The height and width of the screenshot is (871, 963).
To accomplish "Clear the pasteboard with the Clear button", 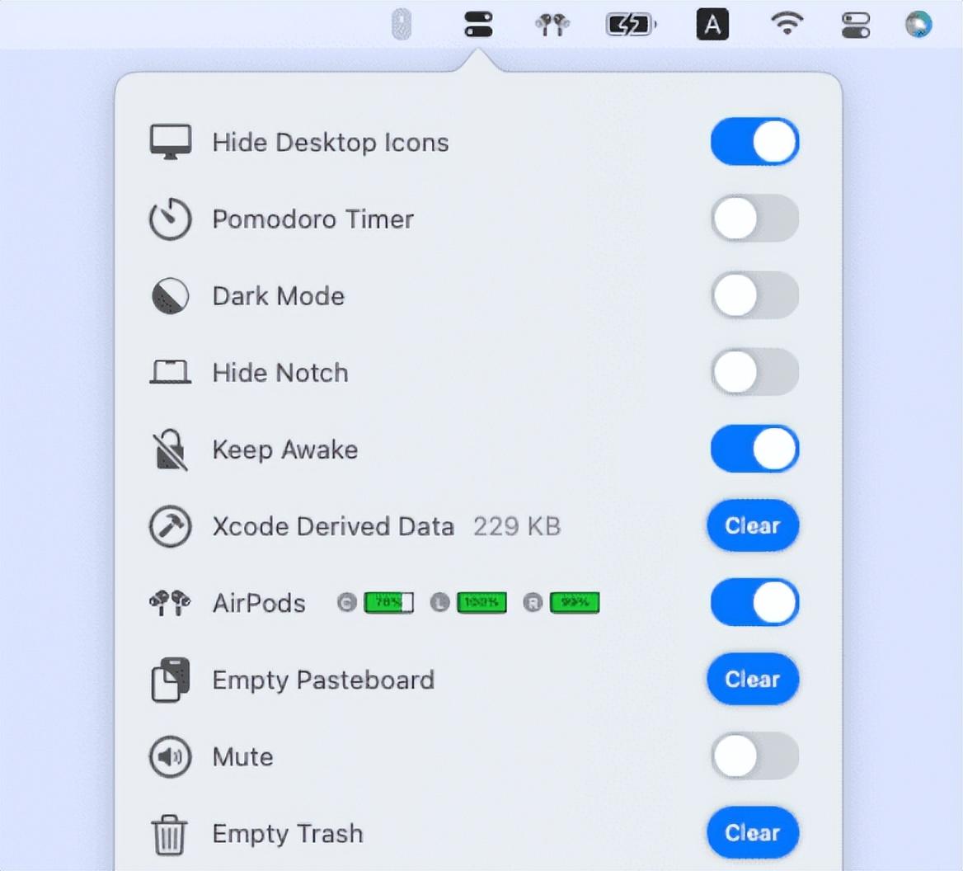I will [753, 680].
